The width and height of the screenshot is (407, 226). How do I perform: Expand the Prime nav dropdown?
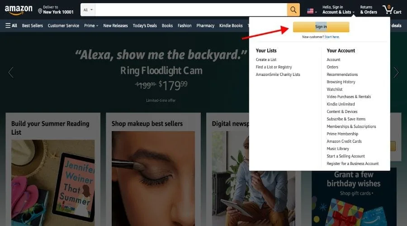point(91,26)
